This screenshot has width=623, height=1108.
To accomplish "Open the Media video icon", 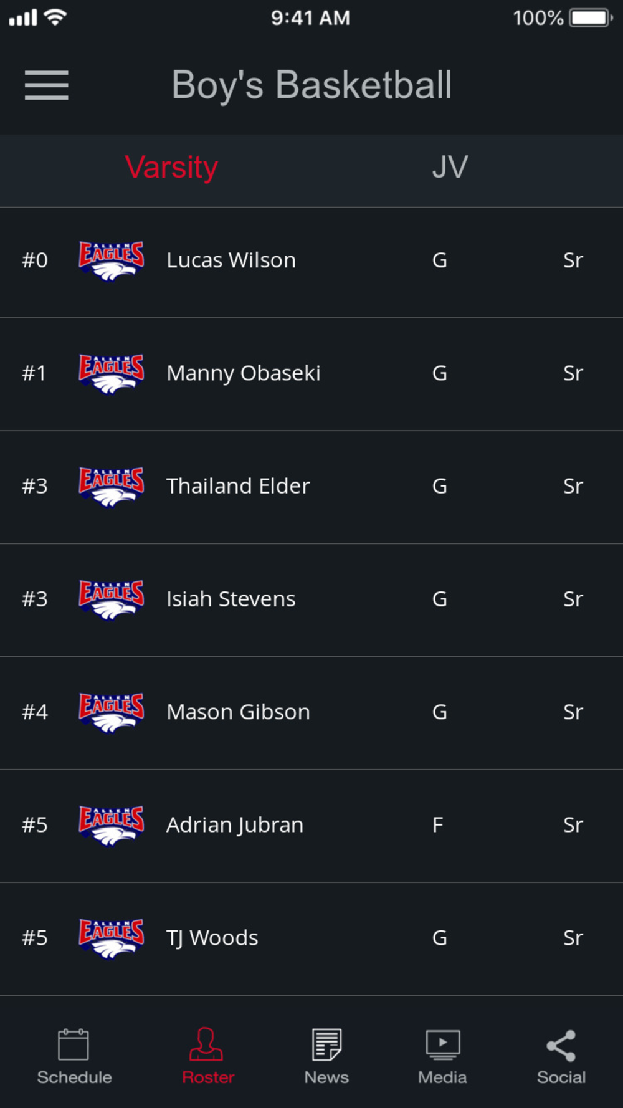I will (x=443, y=1044).
